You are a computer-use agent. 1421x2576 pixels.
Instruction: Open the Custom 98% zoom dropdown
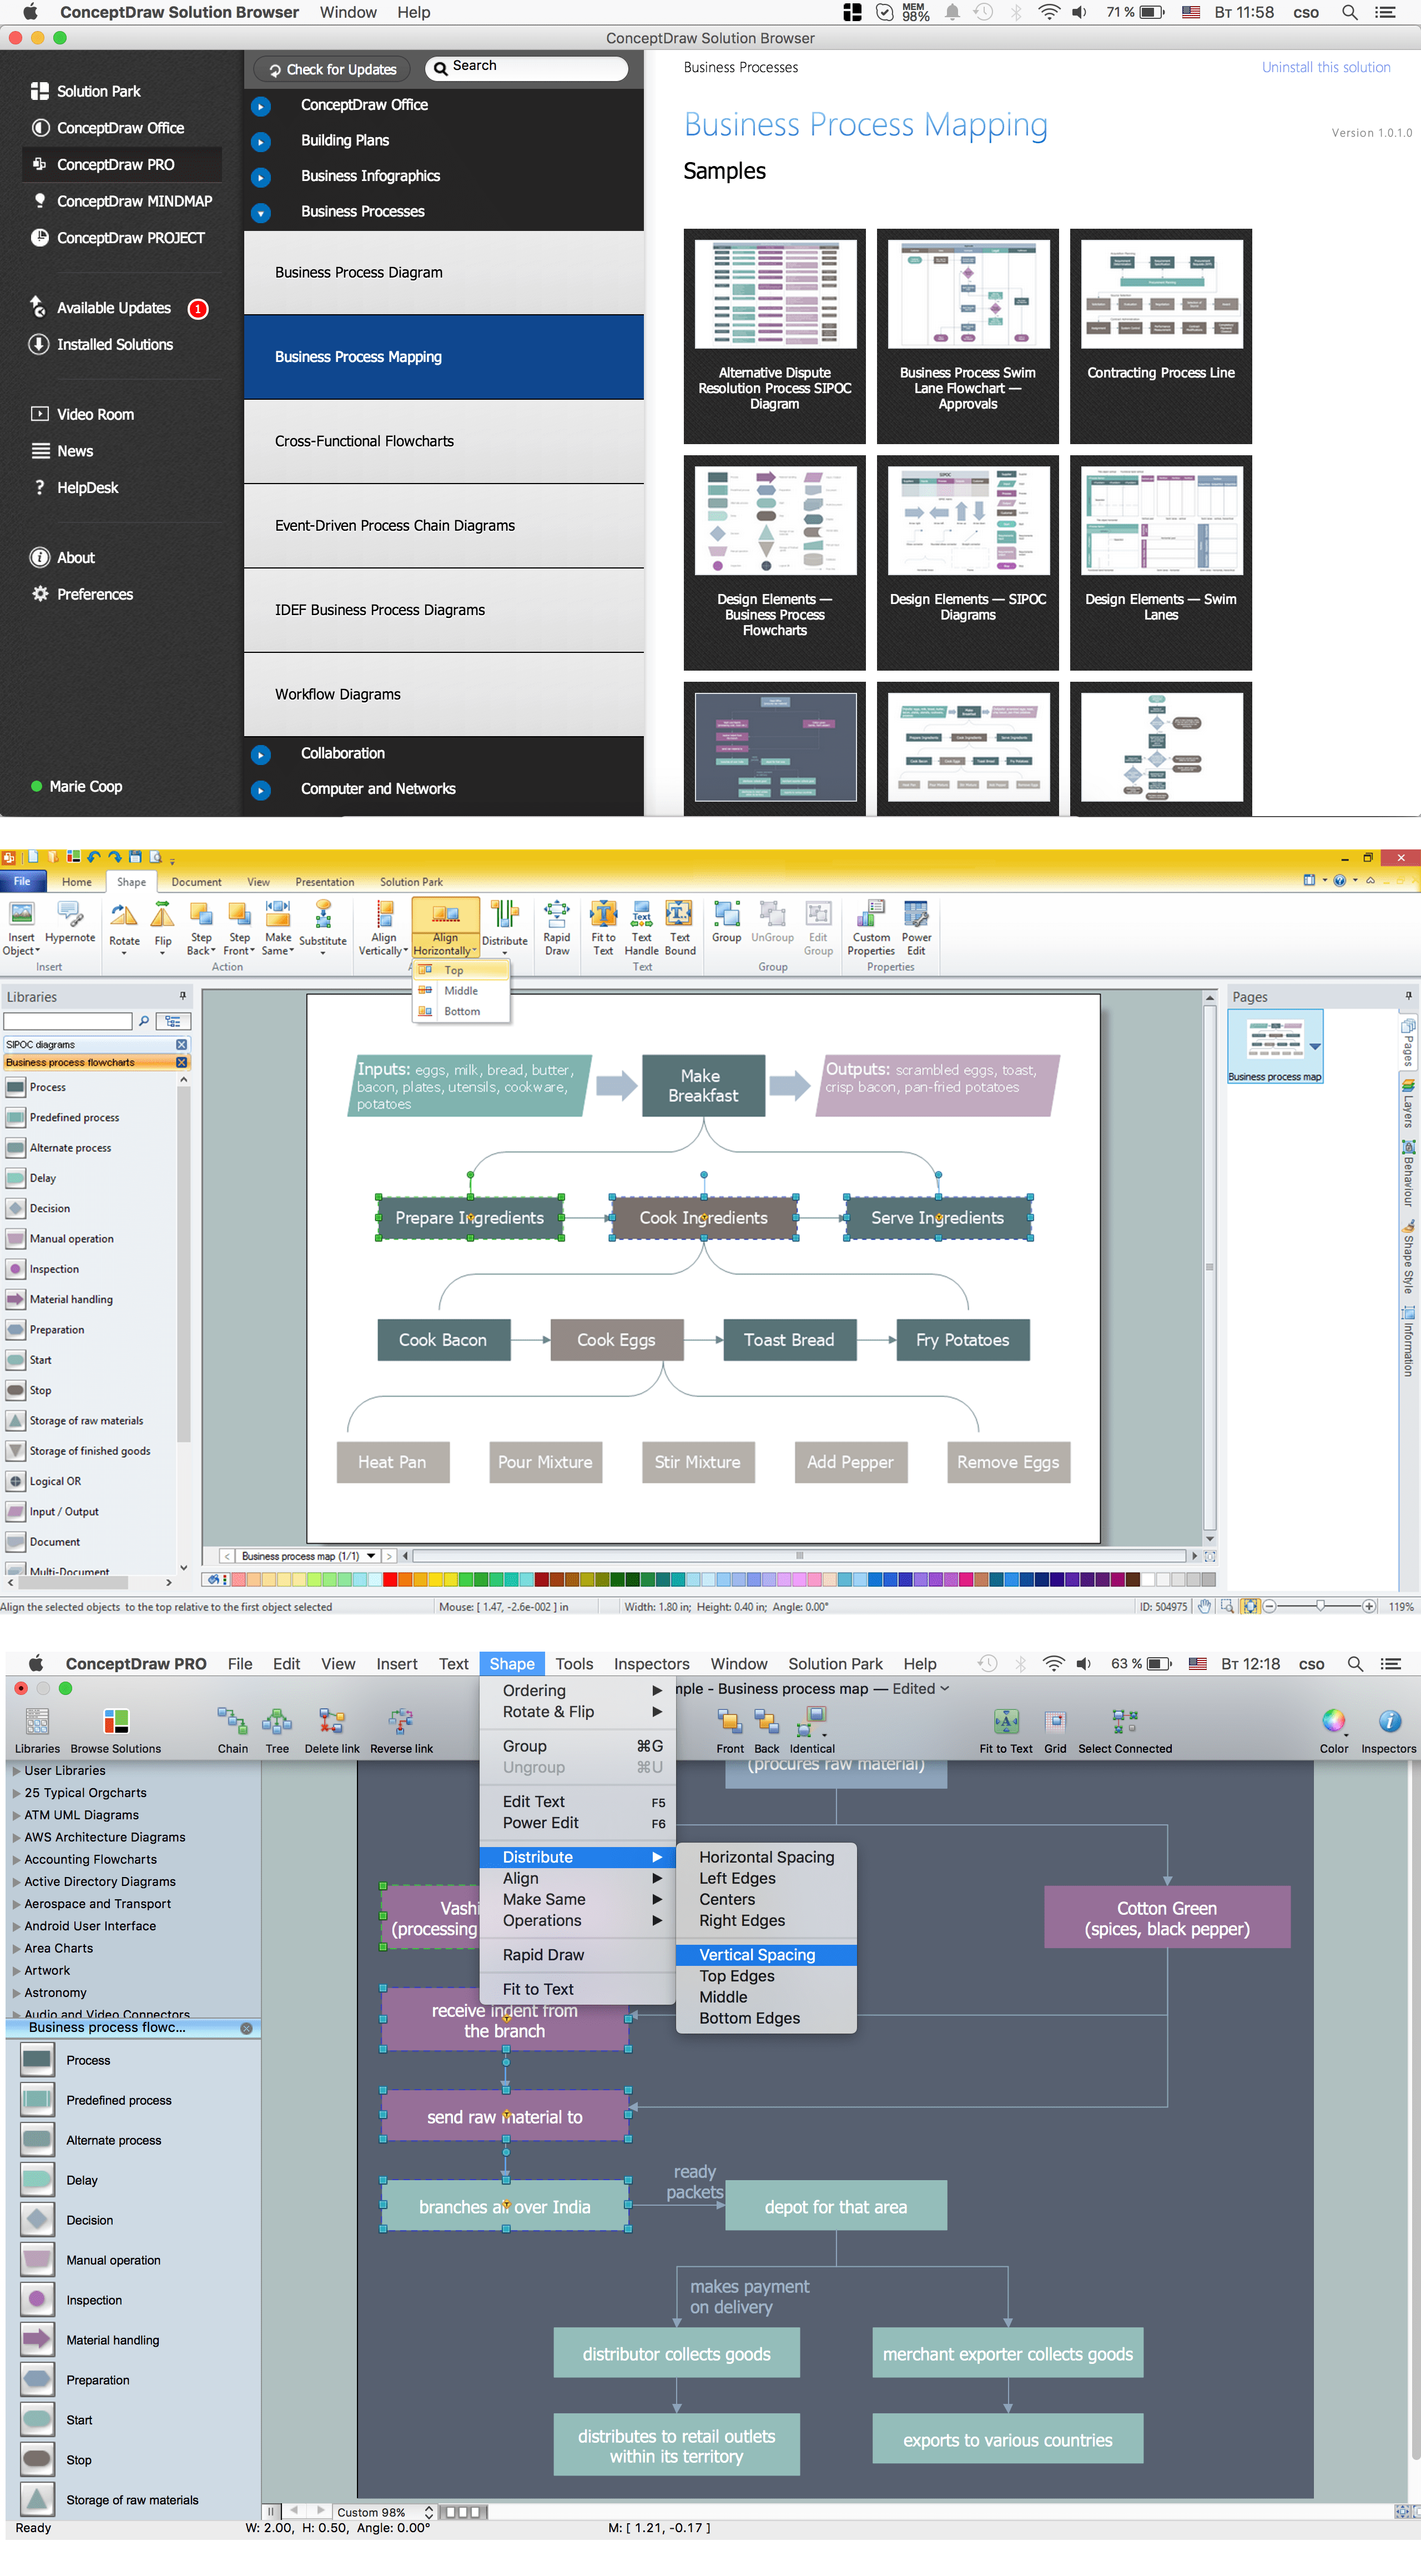click(385, 2512)
